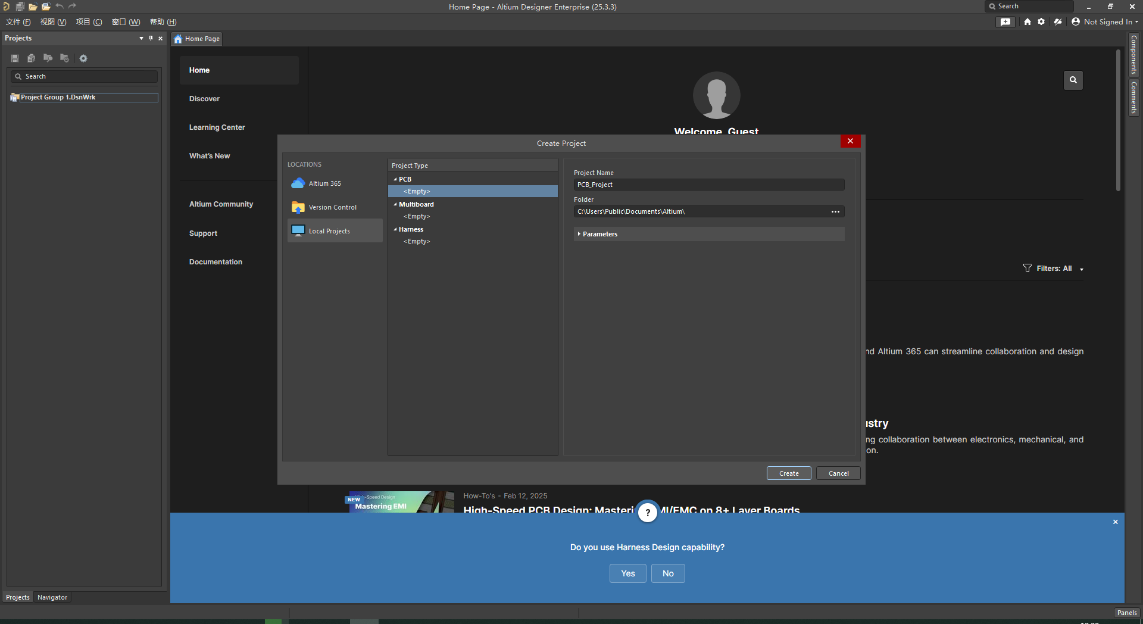
Task: Open What's New in the sidebar
Action: tap(210, 156)
